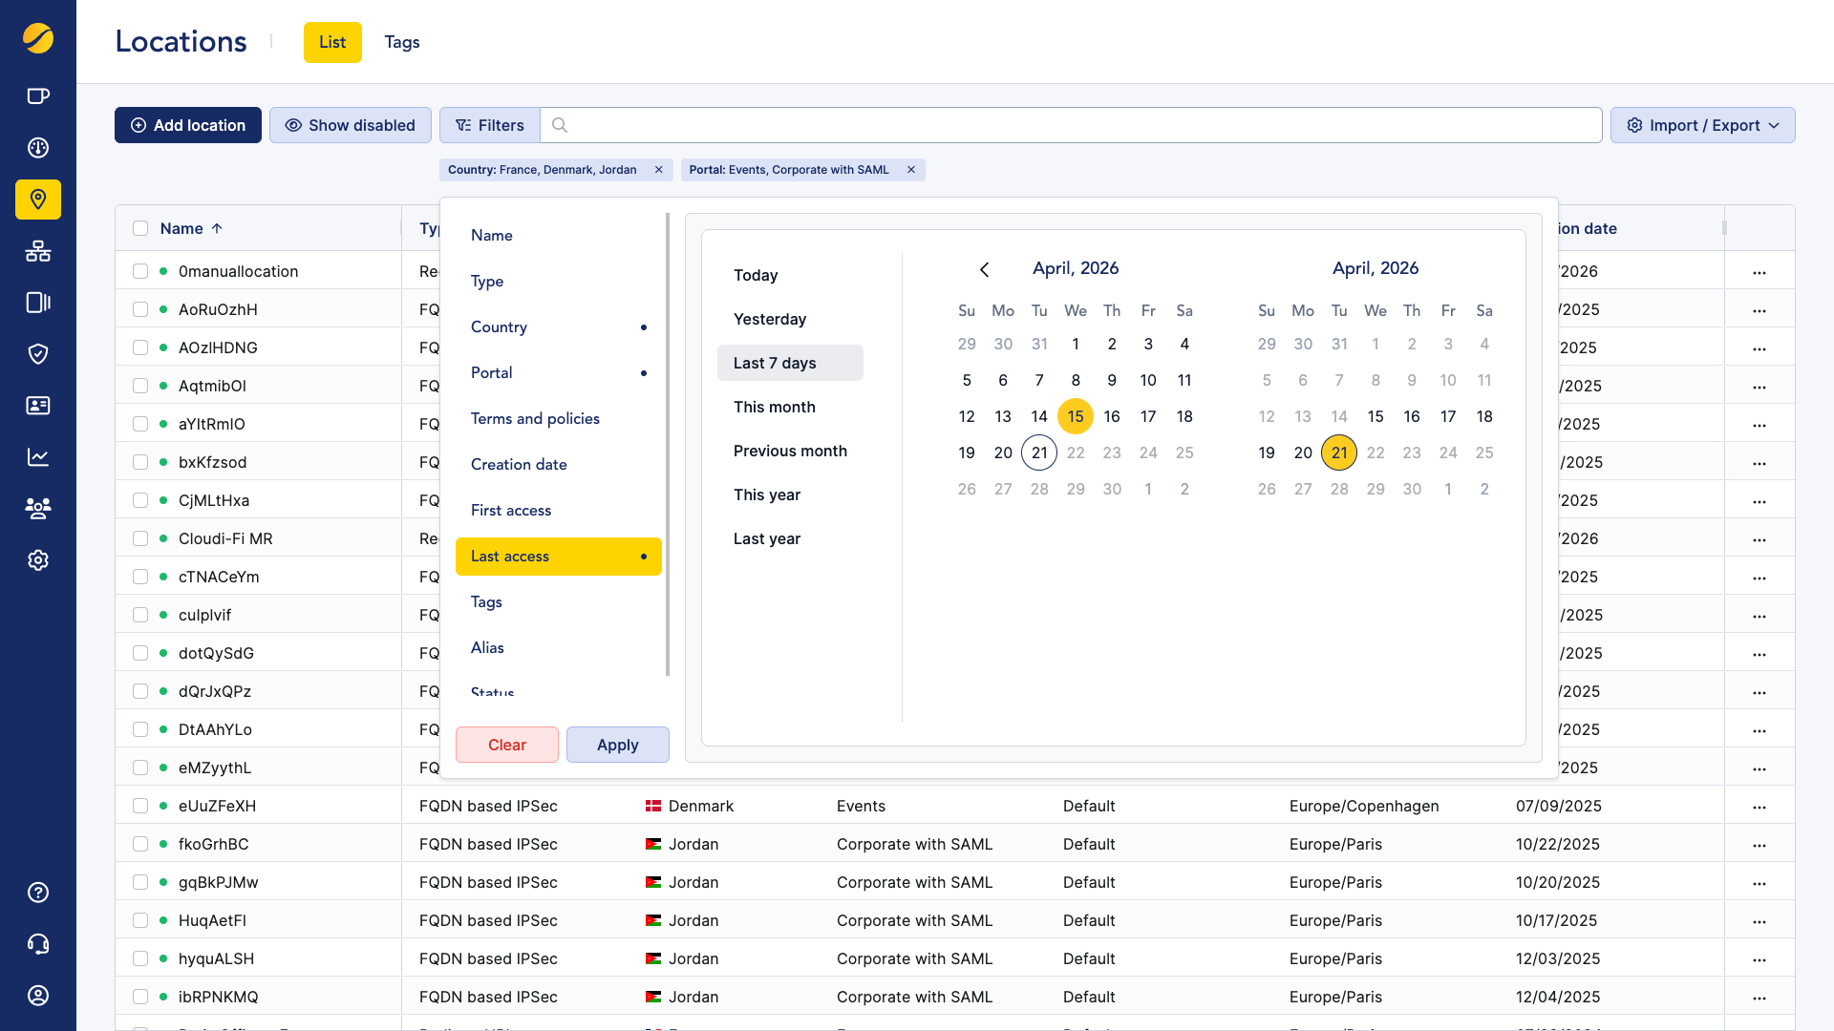Open the ellipsis menu on fkoGrhBC row
Image resolution: width=1834 pixels, height=1031 pixels.
[x=1760, y=844]
